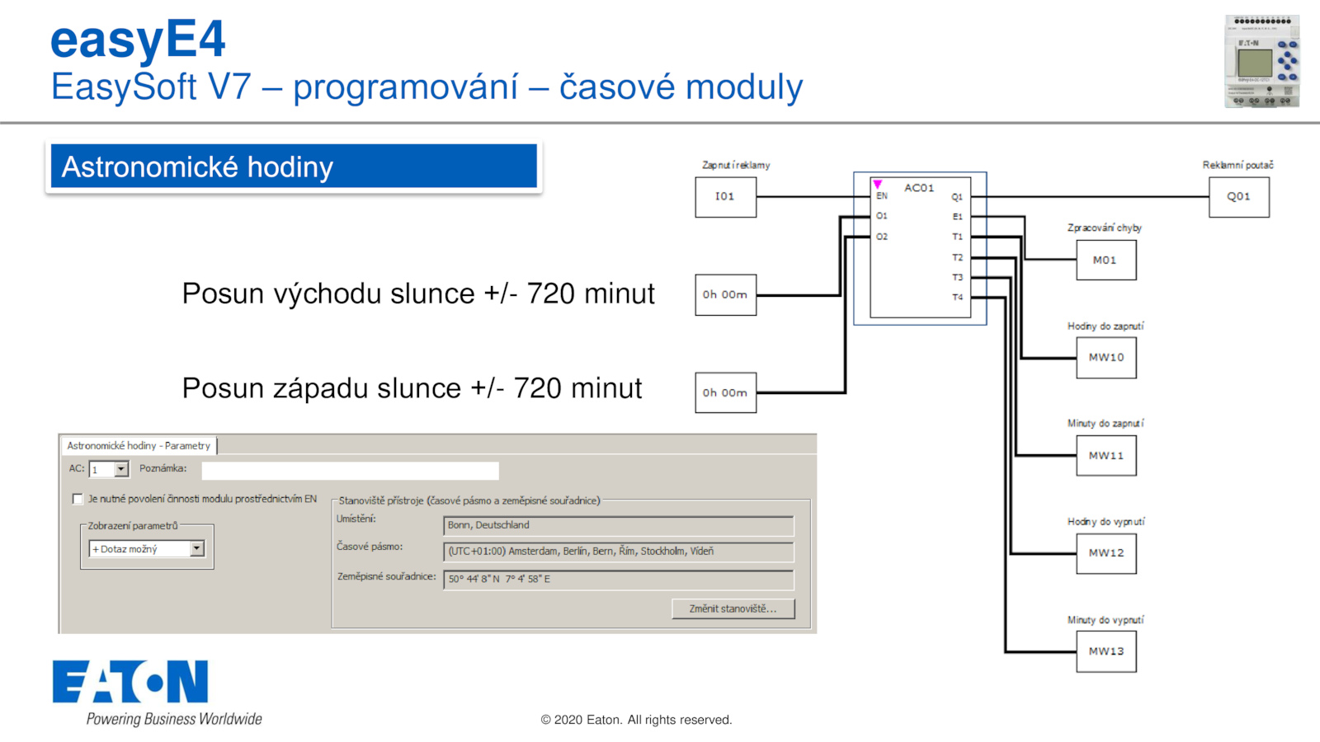Viewport: 1320px width, 742px height.
Task: Select the I01 input block
Action: tap(725, 197)
